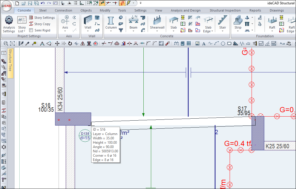296x189 pixels.
Task: Click the Text tool letter A icon
Action: pyautogui.click(x=204, y=44)
